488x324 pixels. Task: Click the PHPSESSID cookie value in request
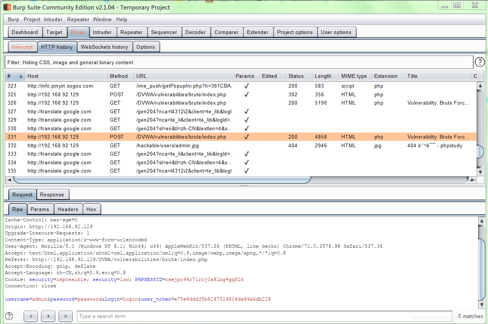pyautogui.click(x=204, y=279)
